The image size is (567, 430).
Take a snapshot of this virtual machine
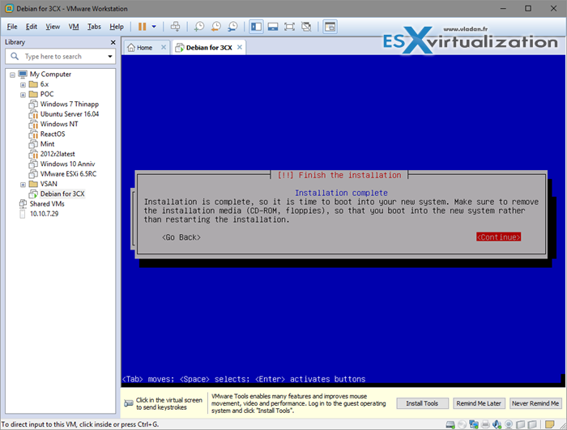pos(199,27)
